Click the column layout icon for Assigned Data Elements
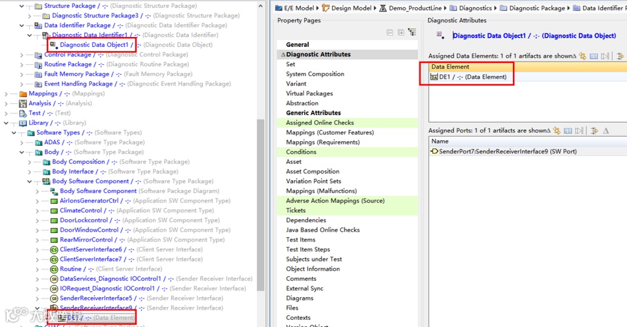Screen dimensions: 627x327 (x=594, y=56)
